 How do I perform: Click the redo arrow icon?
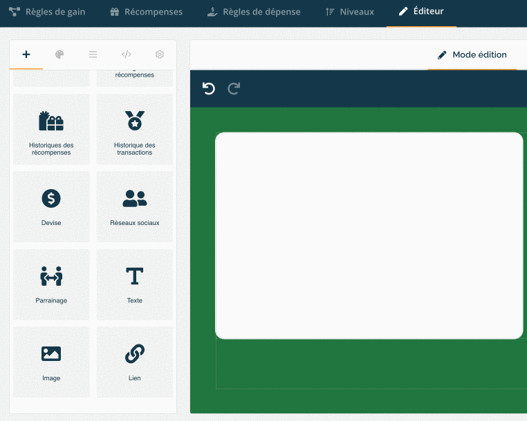coord(234,88)
